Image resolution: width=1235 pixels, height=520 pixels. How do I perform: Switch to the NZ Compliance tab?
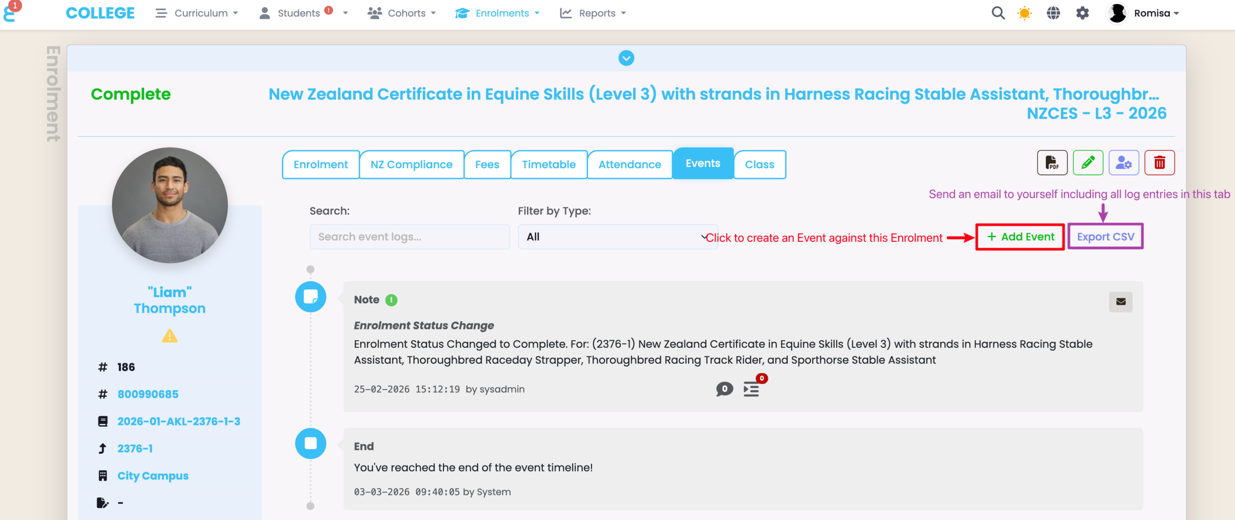[411, 164]
